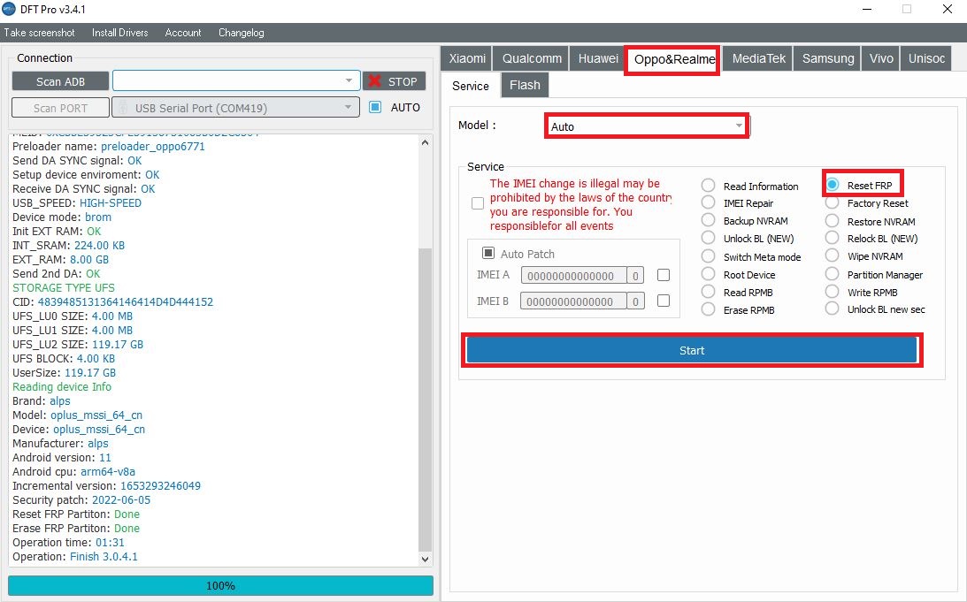Select the Factory Reset radio button

pos(832,202)
